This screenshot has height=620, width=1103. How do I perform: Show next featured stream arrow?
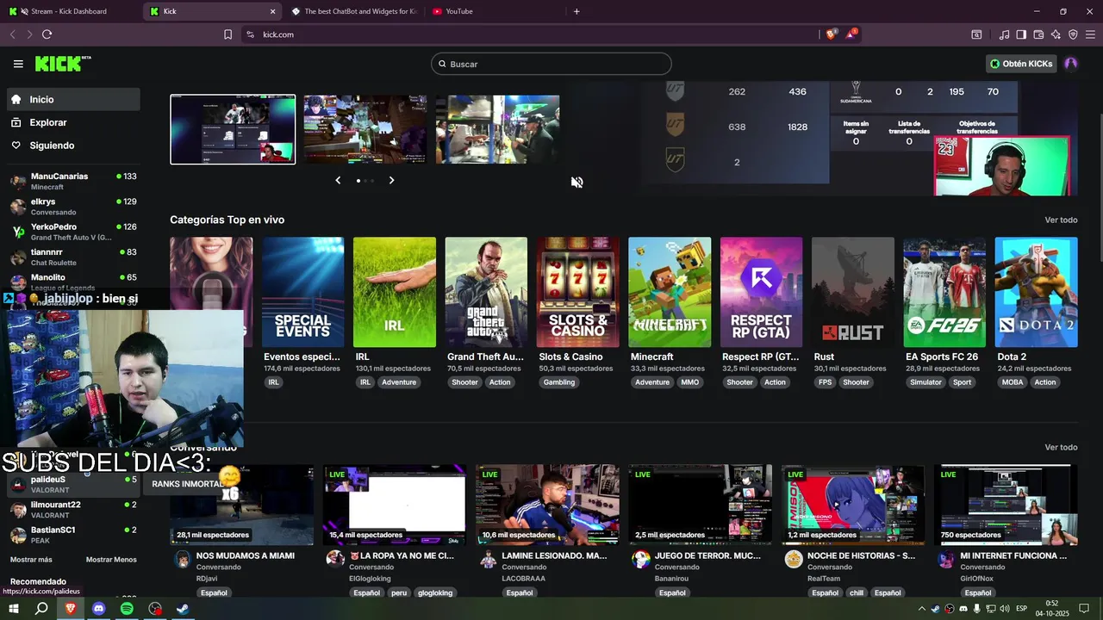pyautogui.click(x=391, y=180)
